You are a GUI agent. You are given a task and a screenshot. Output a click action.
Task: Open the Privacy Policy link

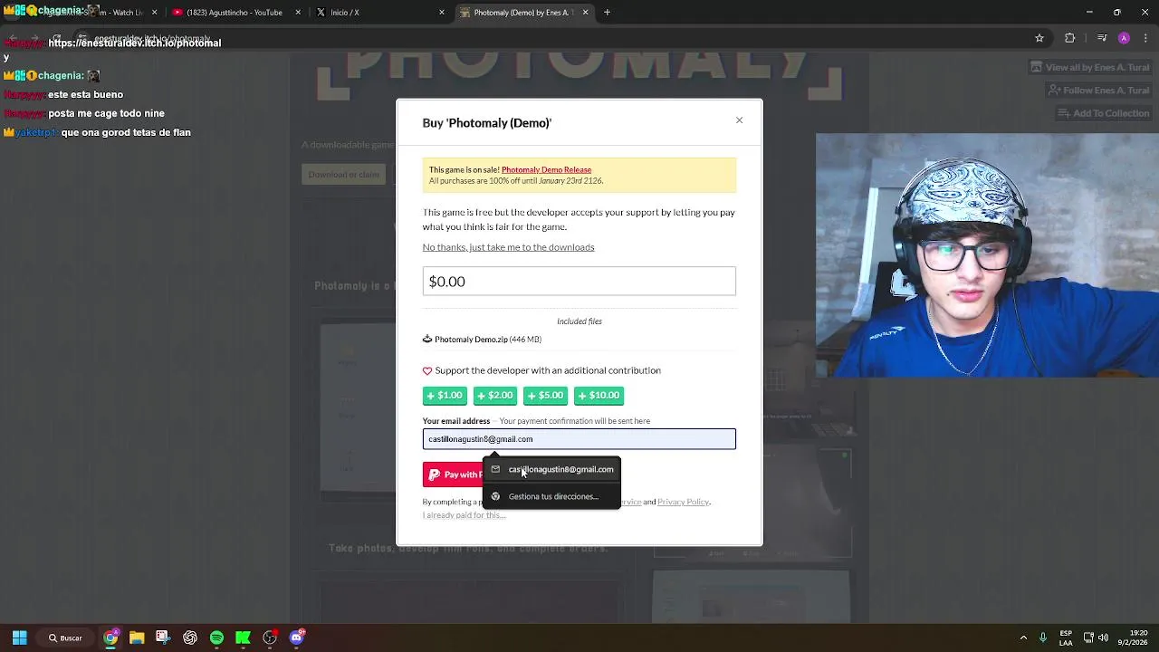683,502
